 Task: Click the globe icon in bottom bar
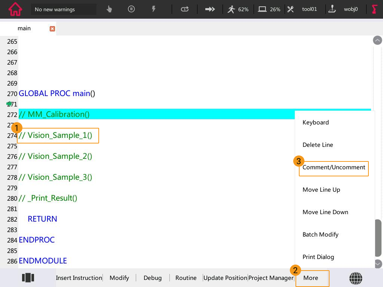coord(356,278)
